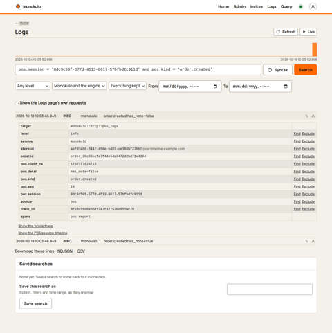Click the green status indicator dot
Viewport: 332px width, 333px height.
[301, 7]
